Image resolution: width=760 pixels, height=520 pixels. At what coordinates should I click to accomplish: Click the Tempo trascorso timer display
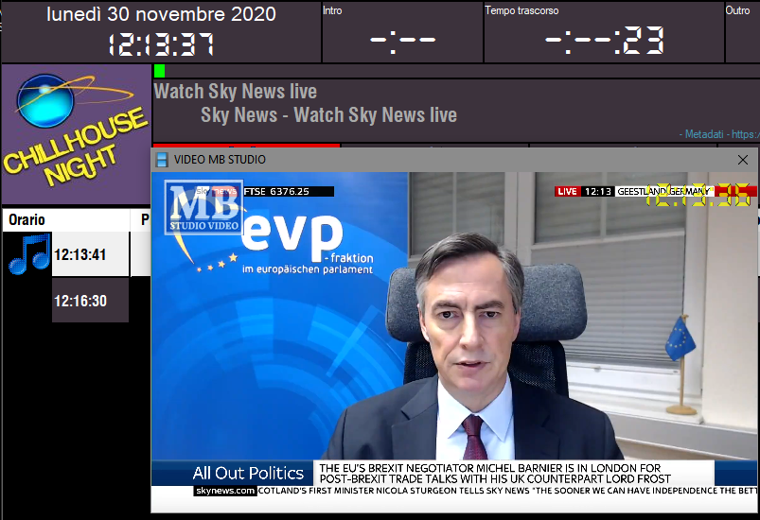pos(604,40)
